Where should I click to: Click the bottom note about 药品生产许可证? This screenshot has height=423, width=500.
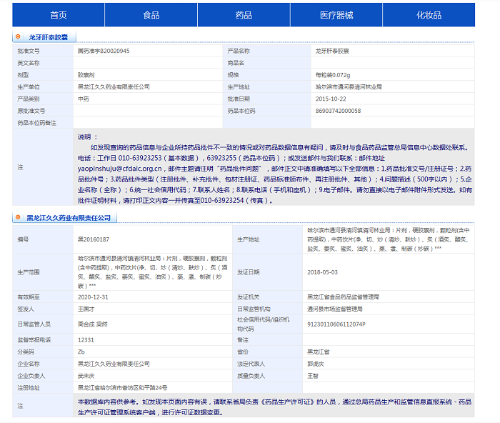[x=274, y=407]
